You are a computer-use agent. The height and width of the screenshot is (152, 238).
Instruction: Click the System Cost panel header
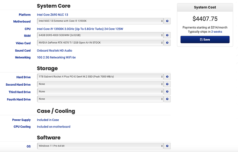click(205, 8)
